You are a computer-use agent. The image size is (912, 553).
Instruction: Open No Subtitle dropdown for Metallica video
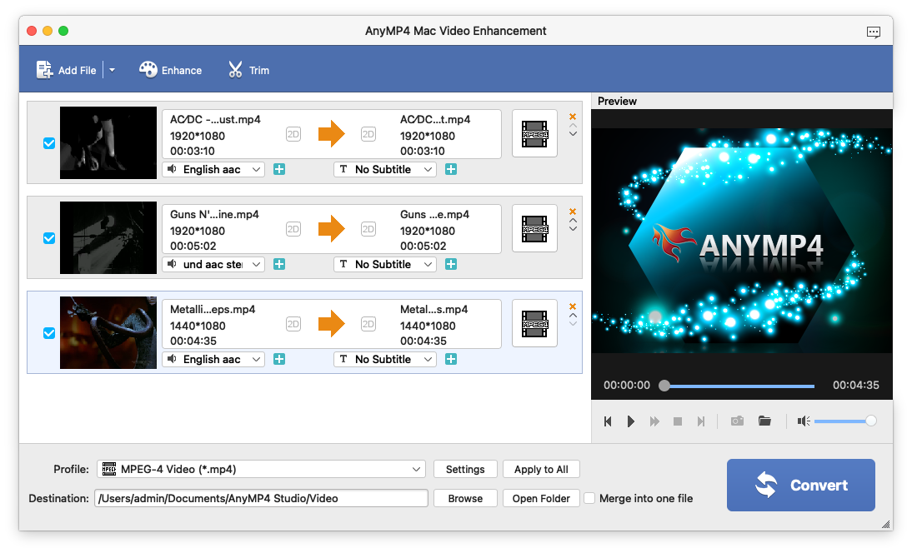coord(385,360)
